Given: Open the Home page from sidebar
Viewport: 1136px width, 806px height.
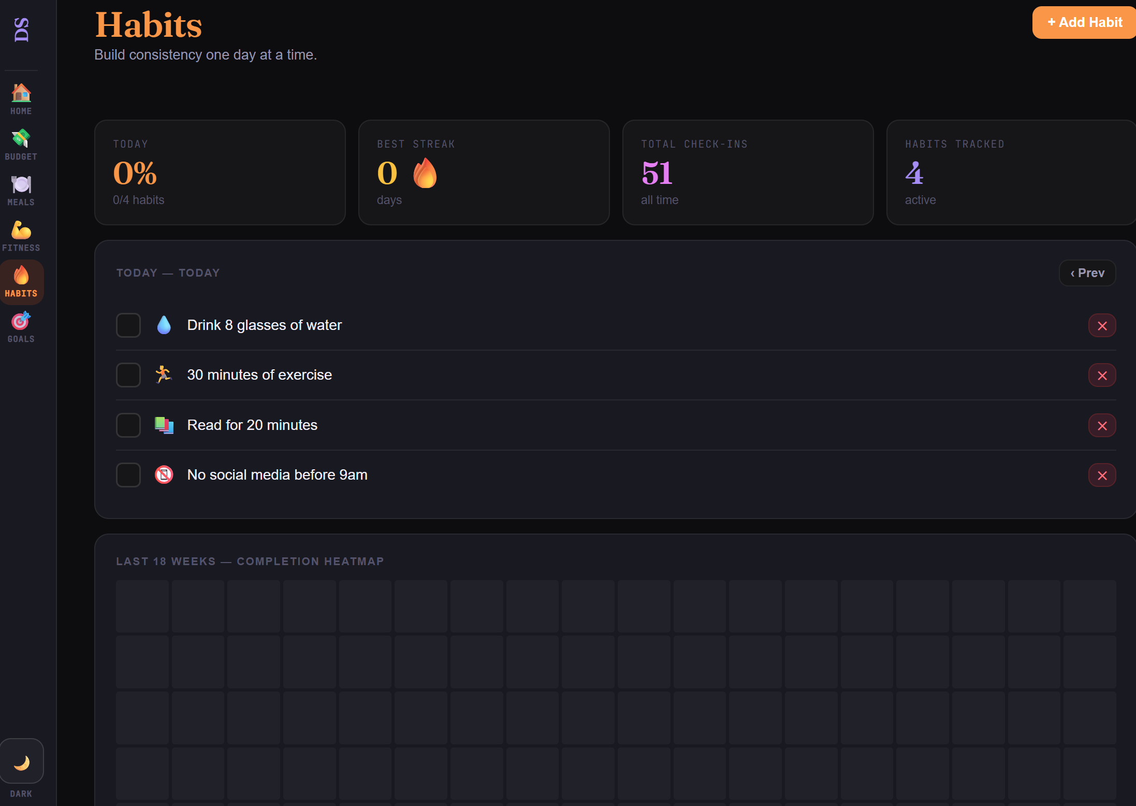Looking at the screenshot, I should pos(21,99).
